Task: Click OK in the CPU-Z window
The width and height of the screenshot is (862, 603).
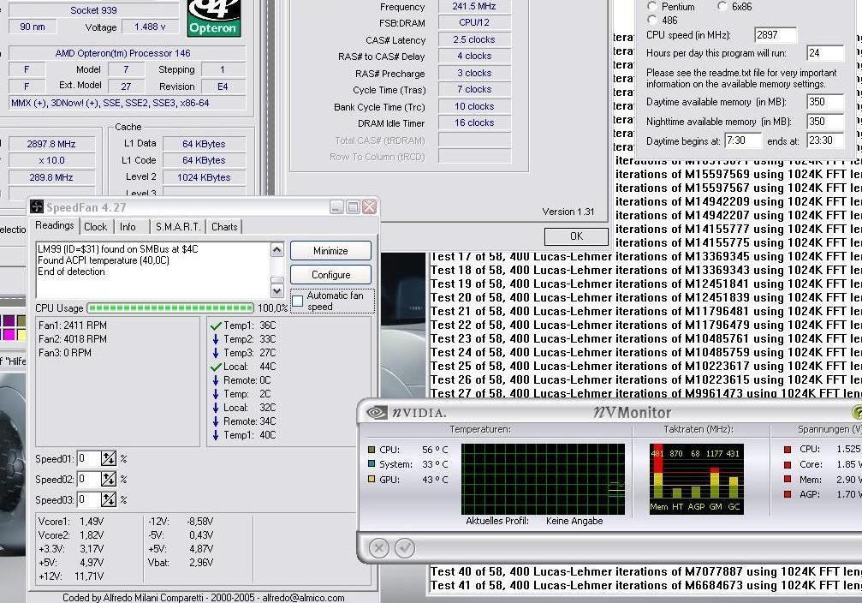Action: click(x=576, y=236)
